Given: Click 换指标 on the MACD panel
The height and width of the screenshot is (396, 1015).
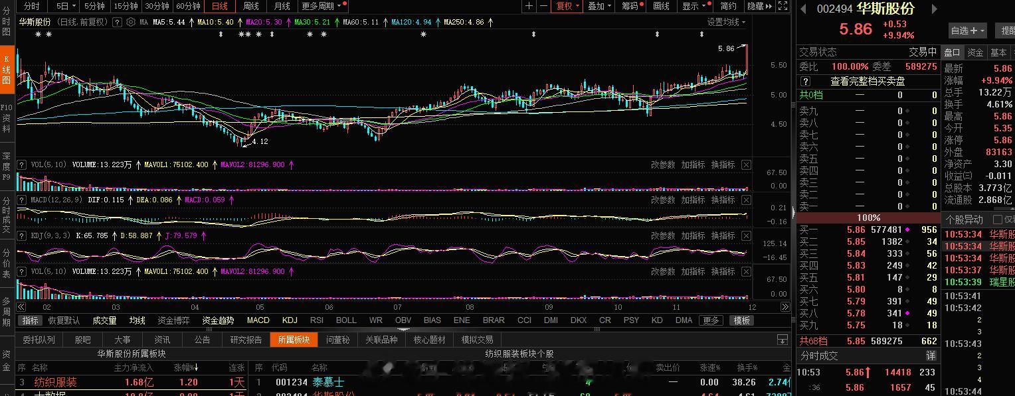Looking at the screenshot, I should (723, 200).
